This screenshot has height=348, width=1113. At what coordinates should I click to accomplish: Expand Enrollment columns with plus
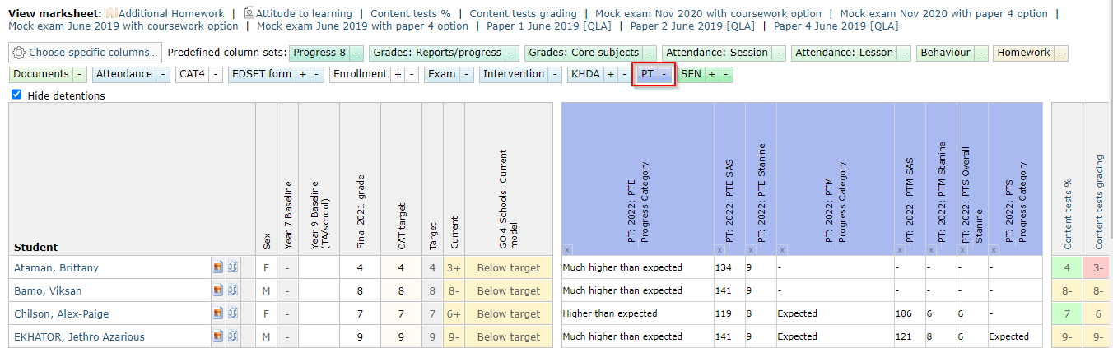tap(398, 74)
